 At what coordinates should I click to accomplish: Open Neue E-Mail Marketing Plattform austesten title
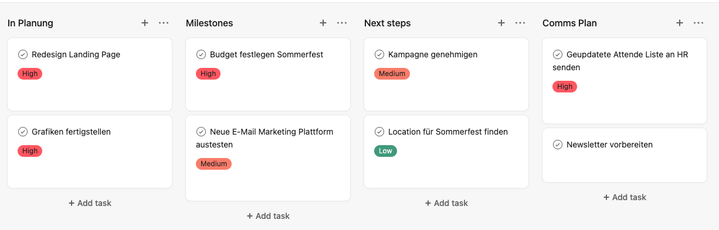pos(264,138)
